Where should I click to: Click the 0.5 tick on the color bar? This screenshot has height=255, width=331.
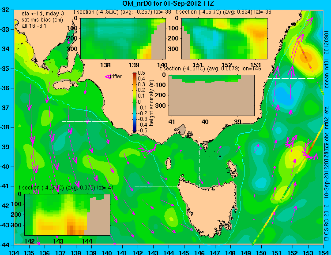pos(141,73)
